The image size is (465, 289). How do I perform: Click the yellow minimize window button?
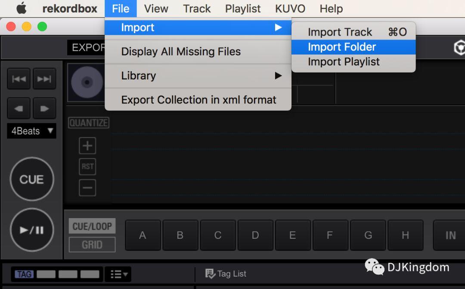pos(26,27)
